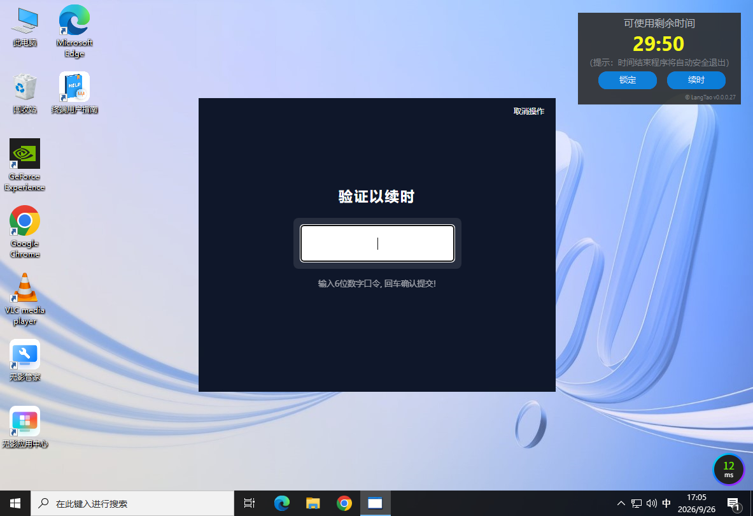Click the 续时 button in timer panel
Image resolution: width=753 pixels, height=516 pixels.
[x=696, y=80]
